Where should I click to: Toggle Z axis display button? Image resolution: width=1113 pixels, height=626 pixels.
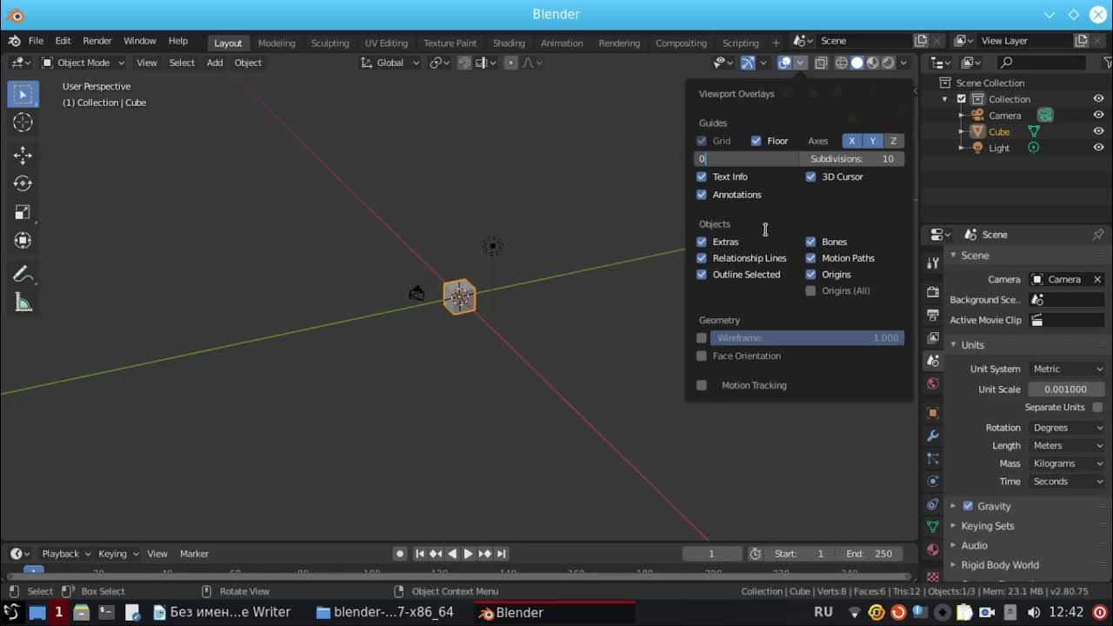(x=893, y=141)
